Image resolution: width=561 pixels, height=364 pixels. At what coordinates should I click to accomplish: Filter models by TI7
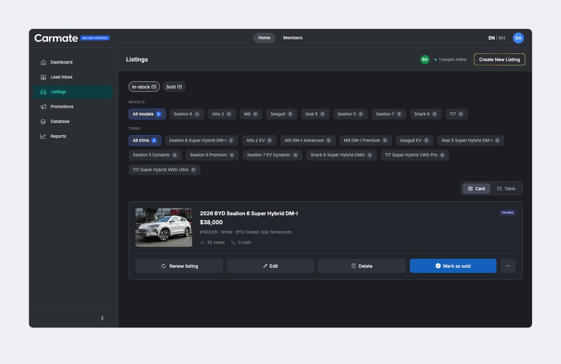(457, 114)
